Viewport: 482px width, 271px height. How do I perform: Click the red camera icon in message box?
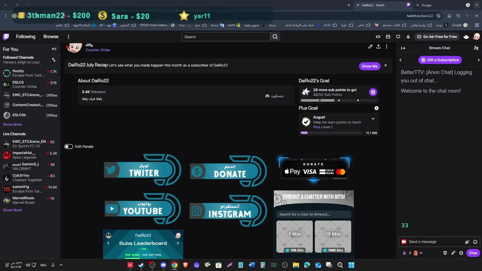pyautogui.click(x=404, y=242)
